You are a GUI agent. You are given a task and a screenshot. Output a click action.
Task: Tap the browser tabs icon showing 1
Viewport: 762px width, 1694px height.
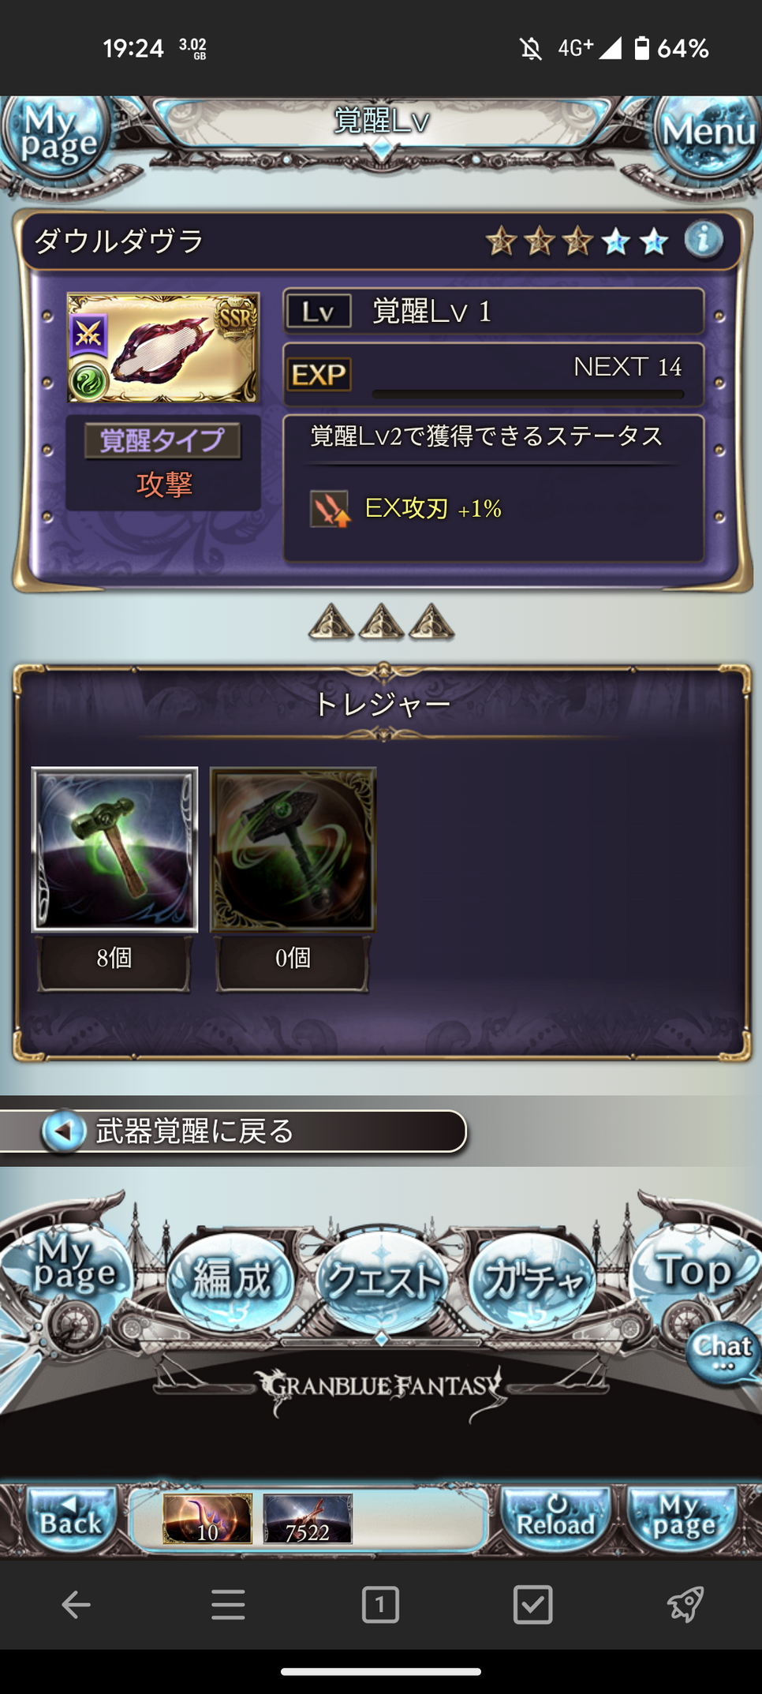[x=380, y=1604]
